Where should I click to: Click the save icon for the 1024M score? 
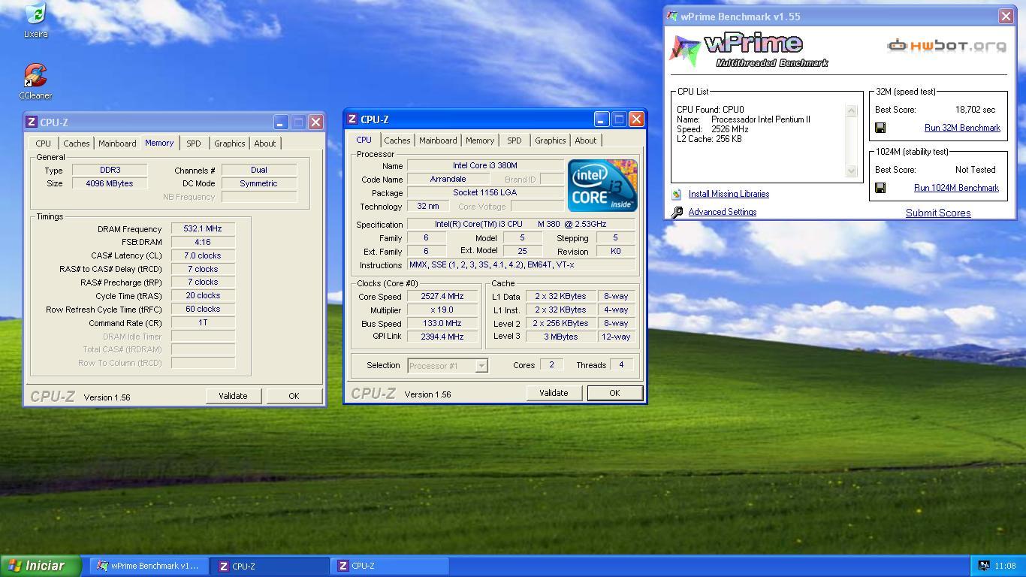pos(880,188)
